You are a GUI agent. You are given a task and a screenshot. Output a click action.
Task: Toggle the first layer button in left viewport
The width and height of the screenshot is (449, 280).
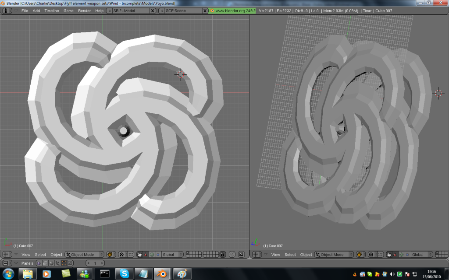click(x=188, y=253)
